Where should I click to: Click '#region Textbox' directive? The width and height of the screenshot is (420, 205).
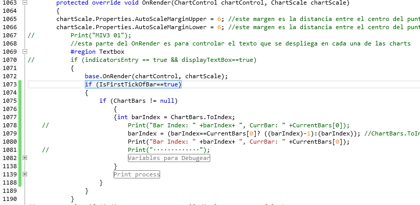97,52
